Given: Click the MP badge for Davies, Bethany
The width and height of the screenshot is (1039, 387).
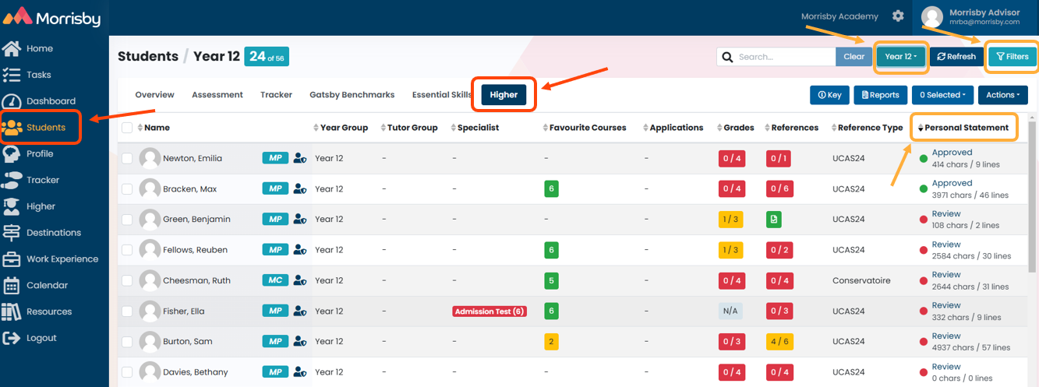Looking at the screenshot, I should coord(275,372).
